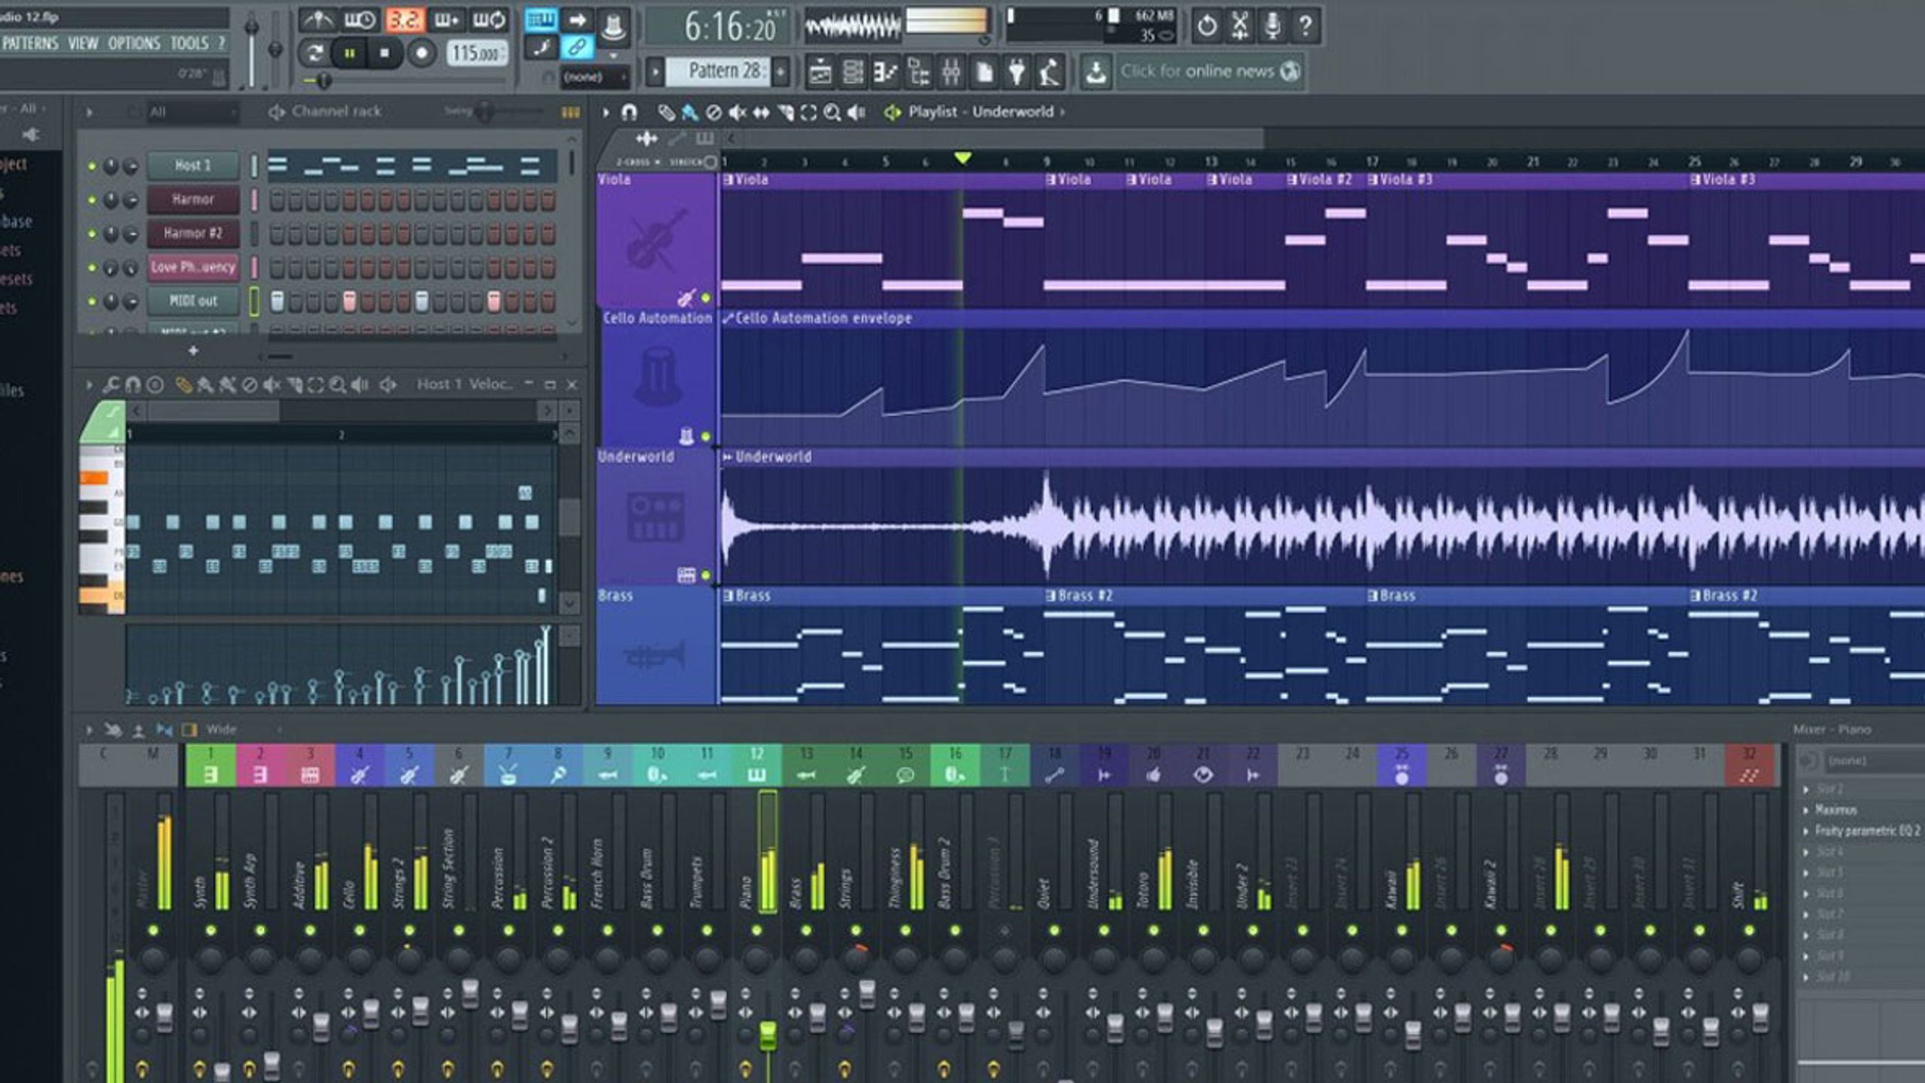This screenshot has height=1083, width=1925.
Task: Open the channel rack All filter dropdown
Action: [191, 112]
